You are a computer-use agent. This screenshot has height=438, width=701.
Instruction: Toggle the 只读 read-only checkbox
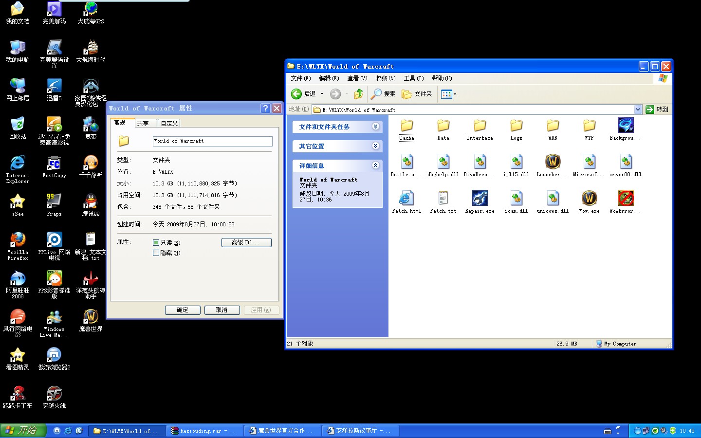click(156, 242)
